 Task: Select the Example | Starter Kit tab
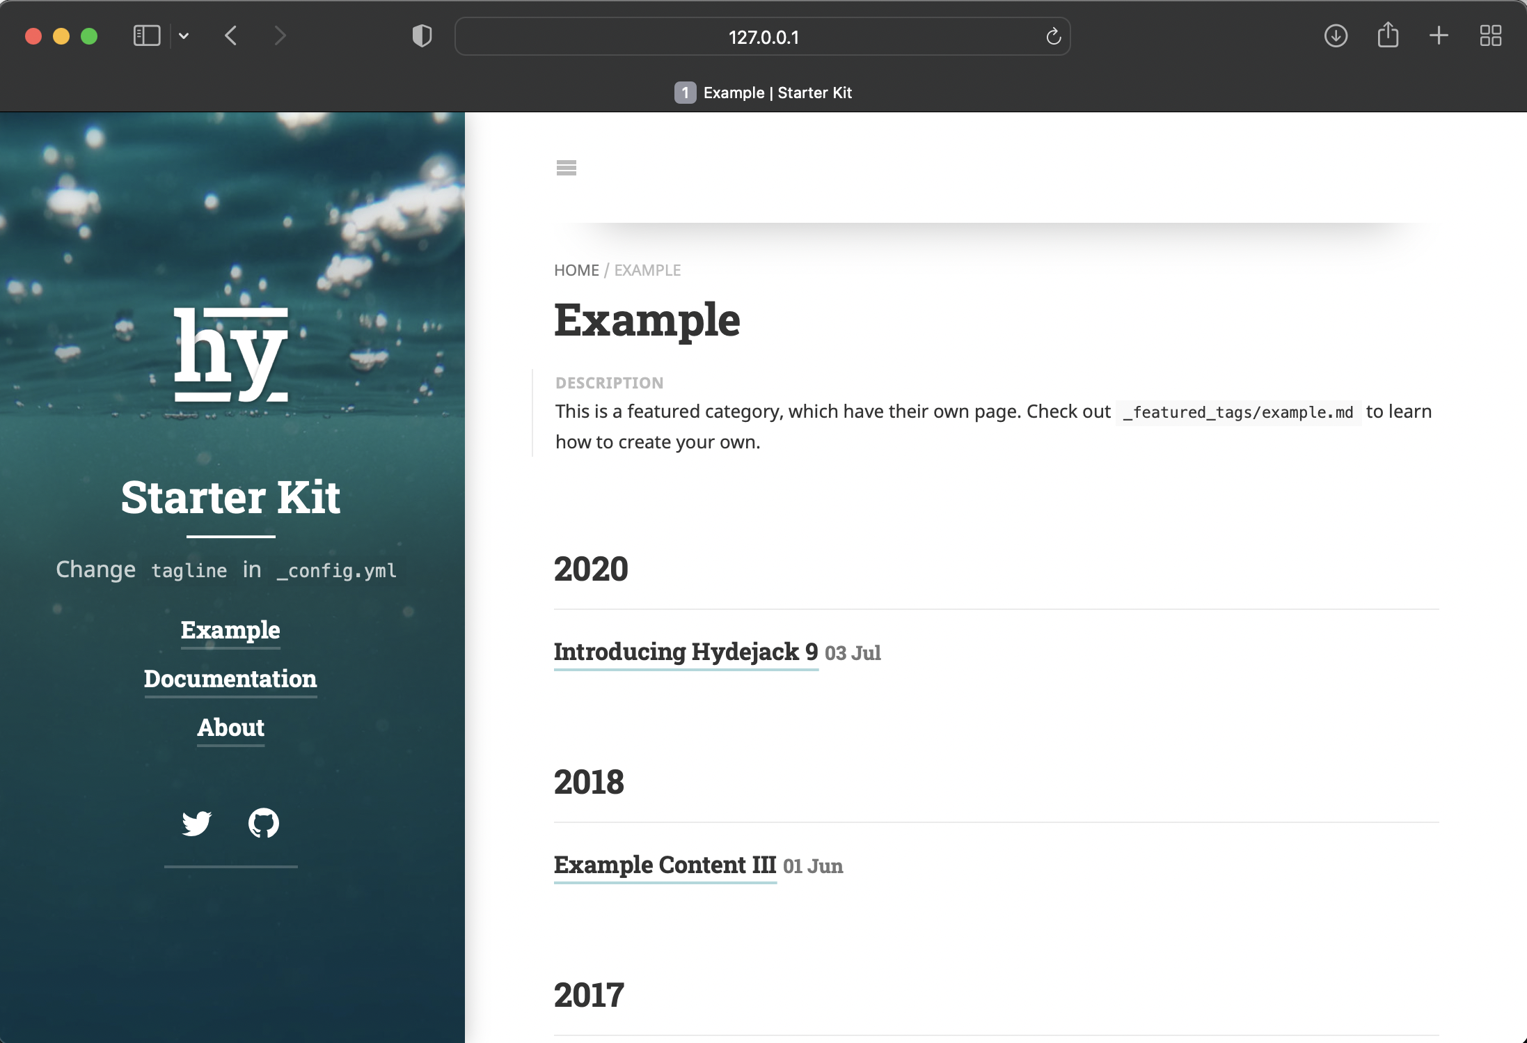(763, 93)
